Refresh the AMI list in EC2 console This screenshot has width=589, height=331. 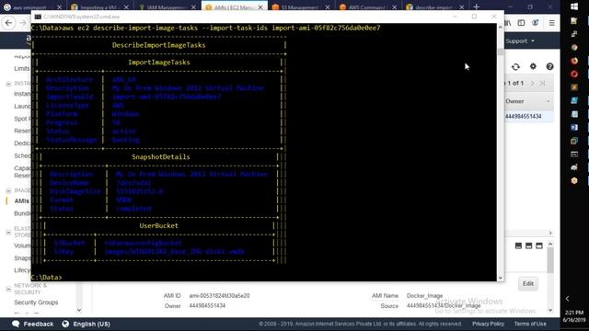click(515, 67)
